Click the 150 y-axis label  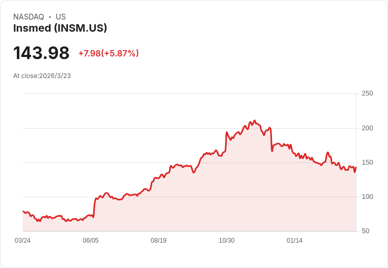367,162
